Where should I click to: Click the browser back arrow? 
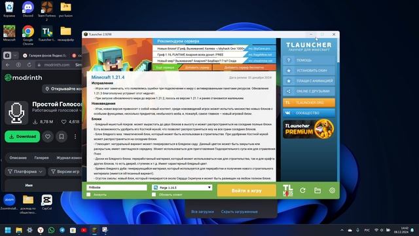pyautogui.click(x=7, y=65)
